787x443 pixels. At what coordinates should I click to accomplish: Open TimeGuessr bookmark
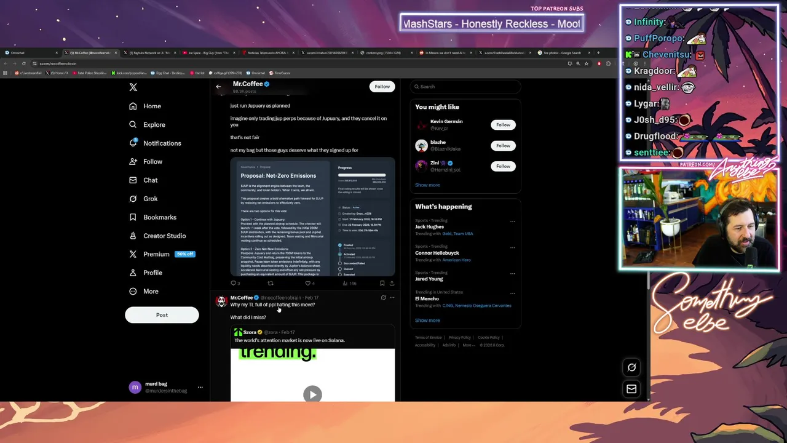pyautogui.click(x=279, y=73)
